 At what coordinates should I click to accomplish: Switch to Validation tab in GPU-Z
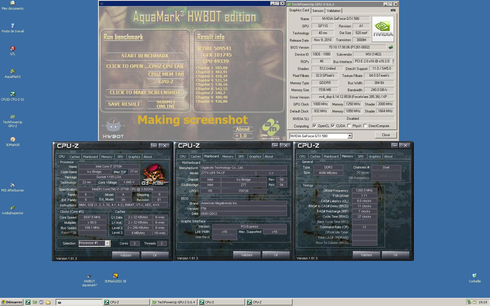coord(333,11)
